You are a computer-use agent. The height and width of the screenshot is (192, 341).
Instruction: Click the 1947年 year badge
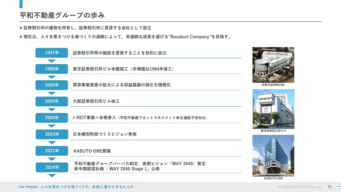(52, 53)
